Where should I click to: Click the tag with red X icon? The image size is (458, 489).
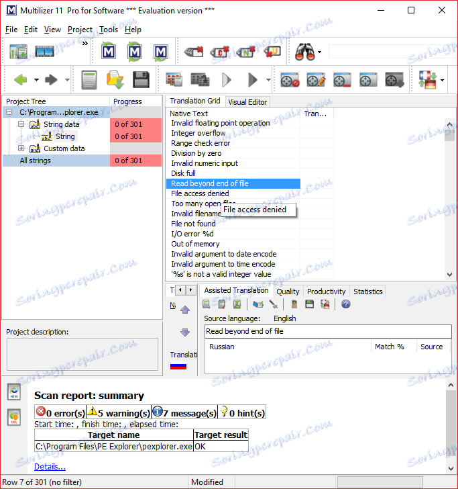pos(194,52)
